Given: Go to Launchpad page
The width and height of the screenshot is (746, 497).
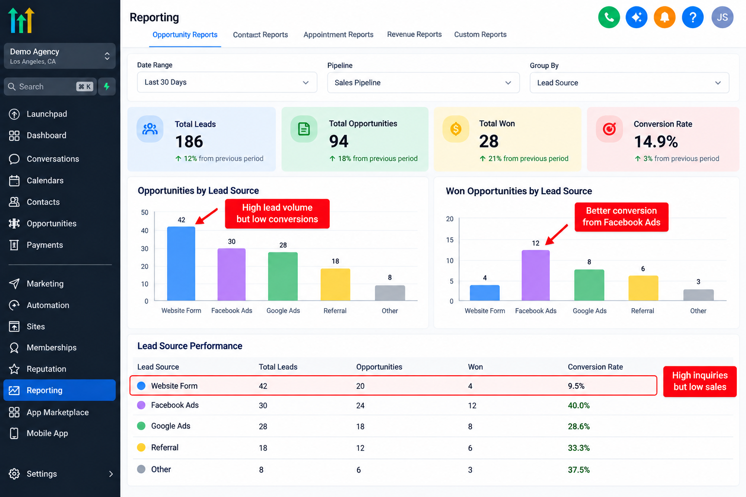Looking at the screenshot, I should pos(47,114).
